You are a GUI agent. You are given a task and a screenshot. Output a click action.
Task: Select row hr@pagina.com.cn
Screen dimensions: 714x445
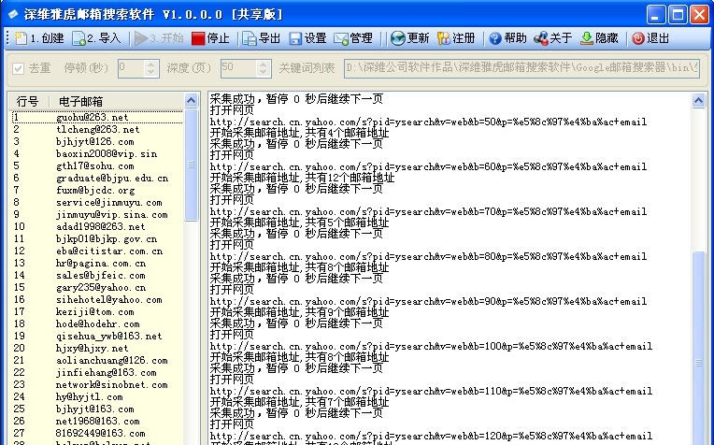point(96,264)
